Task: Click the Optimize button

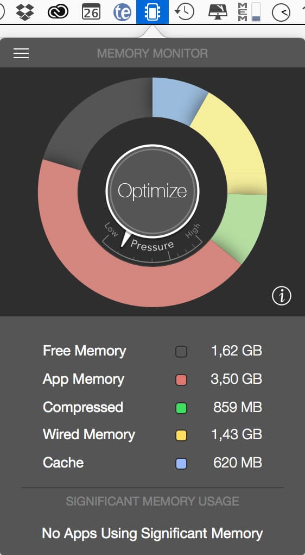Action: tap(152, 191)
